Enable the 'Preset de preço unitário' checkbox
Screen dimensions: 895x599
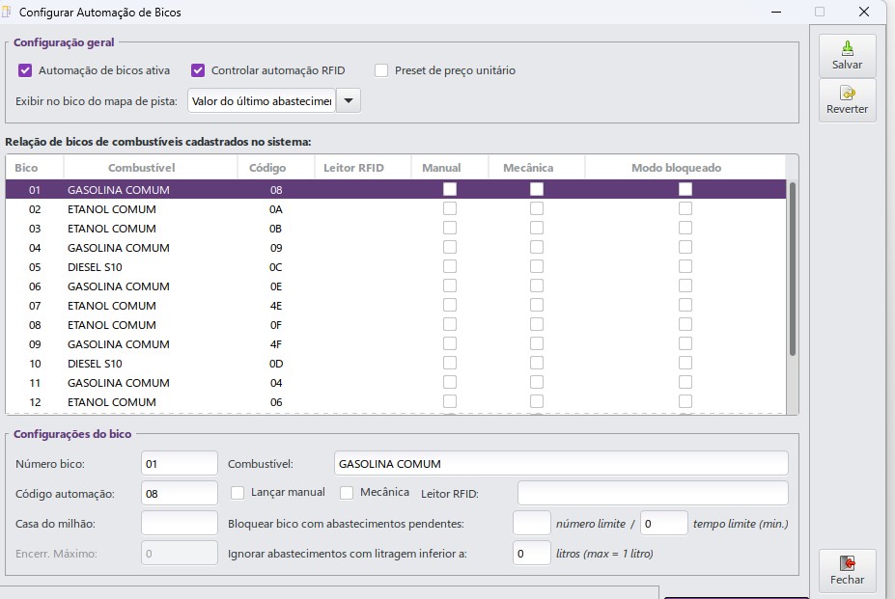tap(381, 70)
